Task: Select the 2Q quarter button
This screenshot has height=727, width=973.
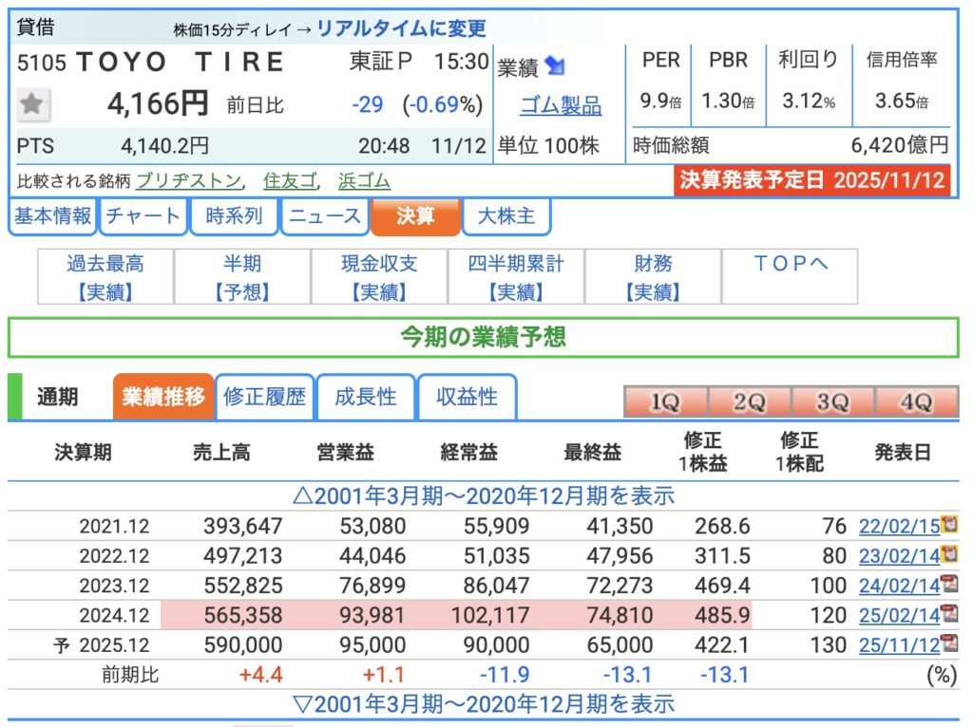Action: 748,401
